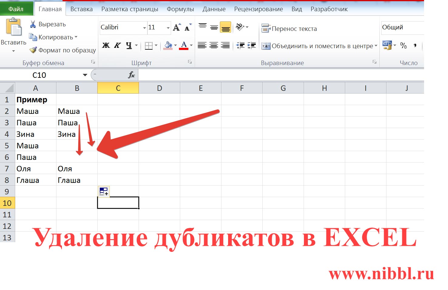Select column C header

[118, 88]
